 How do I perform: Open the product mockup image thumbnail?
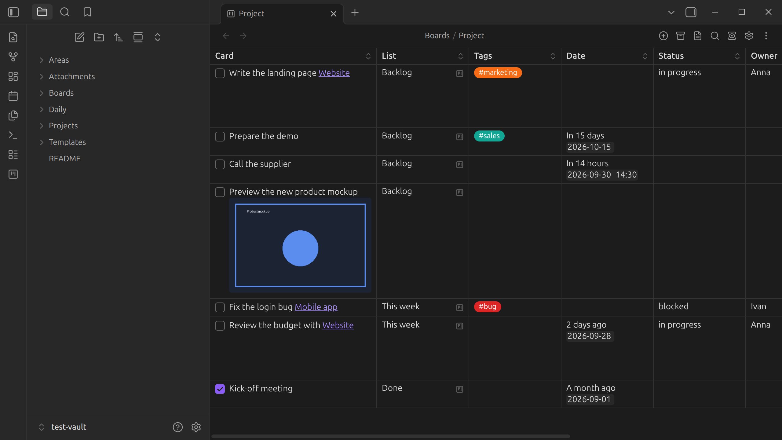(300, 245)
